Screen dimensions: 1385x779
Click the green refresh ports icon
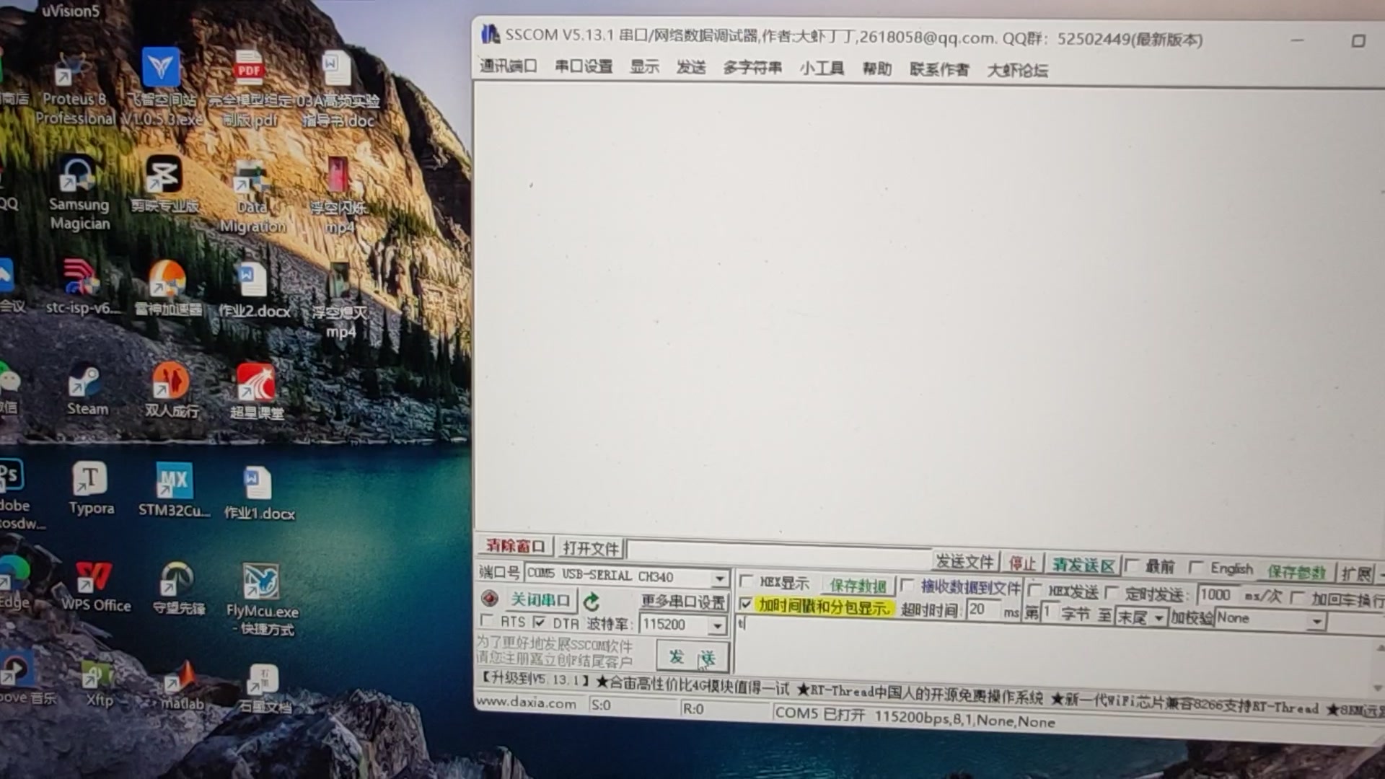(x=592, y=601)
